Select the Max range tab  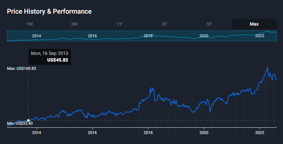[x=254, y=24]
